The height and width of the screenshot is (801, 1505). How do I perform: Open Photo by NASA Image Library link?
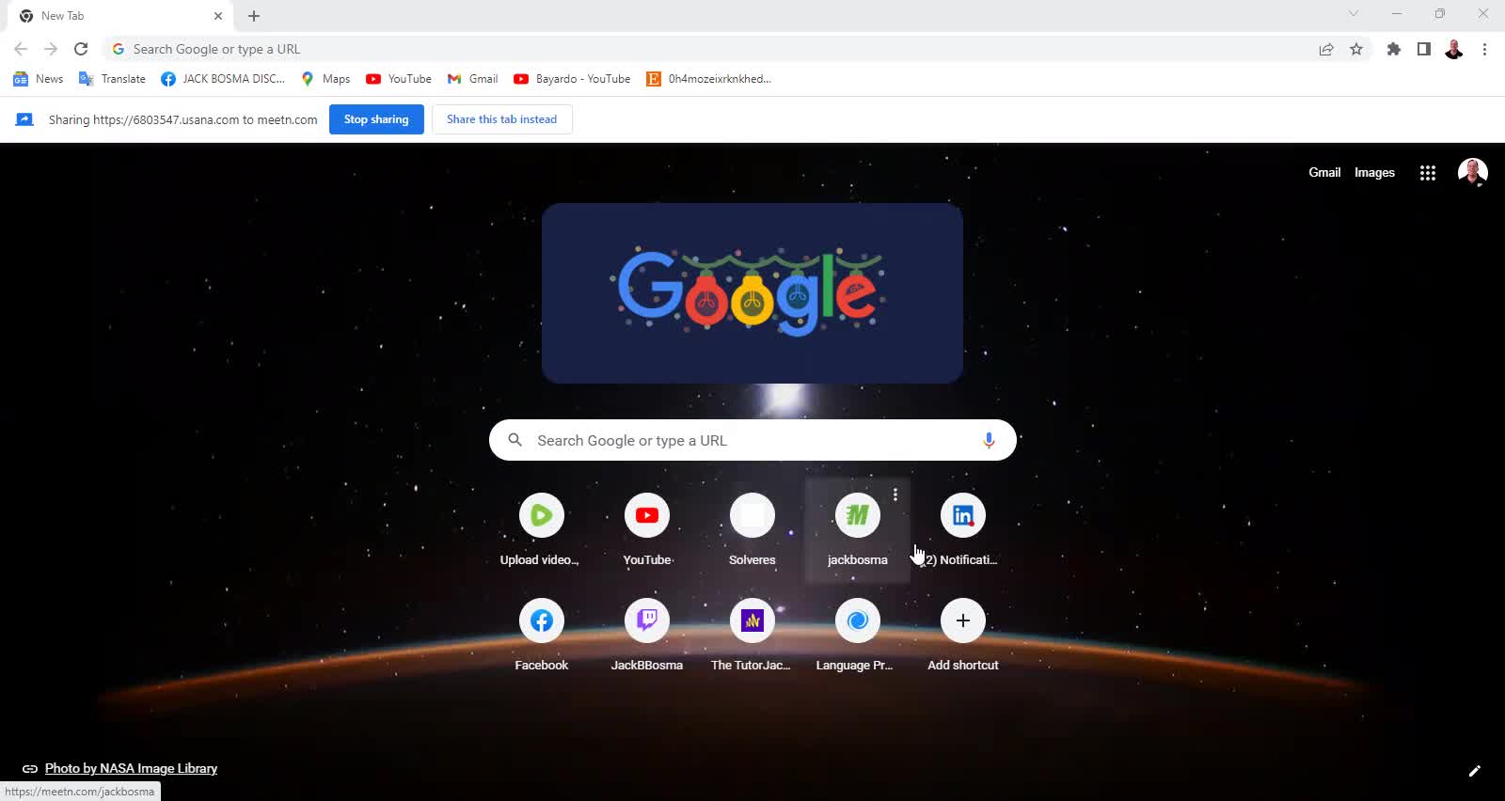(x=131, y=768)
